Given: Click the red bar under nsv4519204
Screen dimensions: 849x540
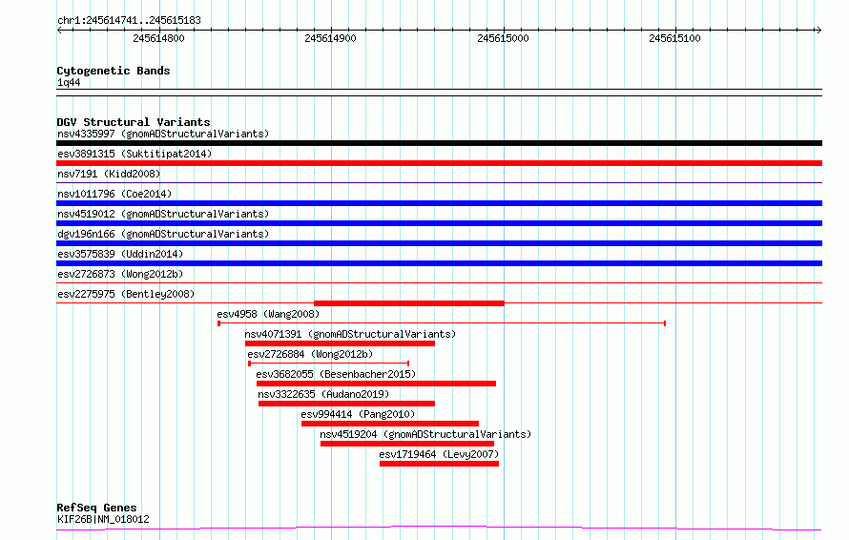Looking at the screenshot, I should (x=407, y=444).
